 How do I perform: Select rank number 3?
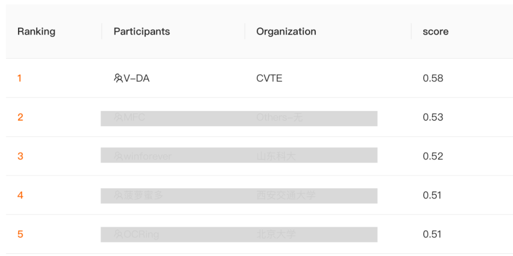20,156
